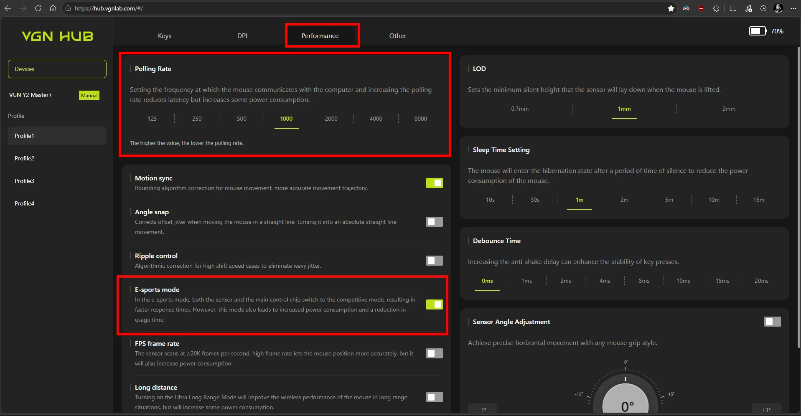Image resolution: width=801 pixels, height=416 pixels.
Task: Click the favorites star in the address bar
Action: [x=671, y=8]
